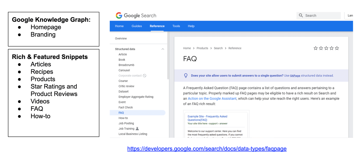The width and height of the screenshot is (361, 166).
Task: Click the beaker icon beside Job Training
Action: click(137, 129)
